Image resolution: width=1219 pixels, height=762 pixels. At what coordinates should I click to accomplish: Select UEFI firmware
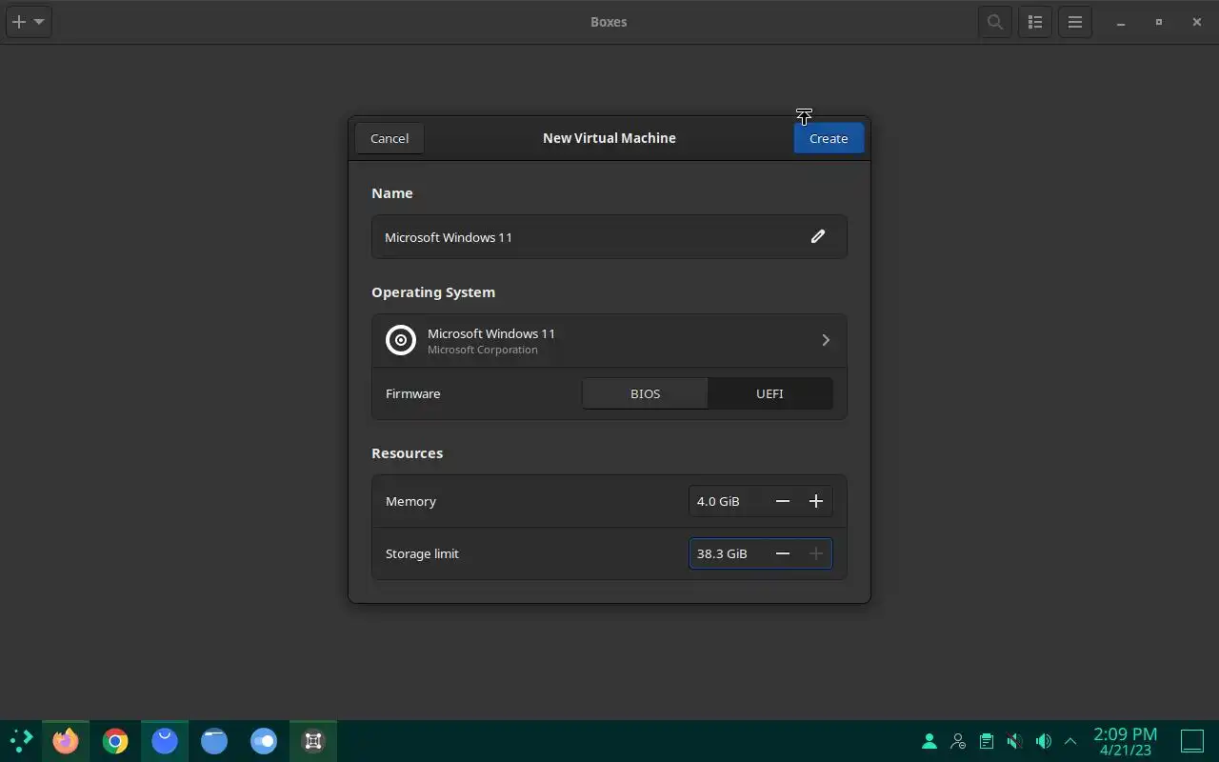(x=769, y=393)
